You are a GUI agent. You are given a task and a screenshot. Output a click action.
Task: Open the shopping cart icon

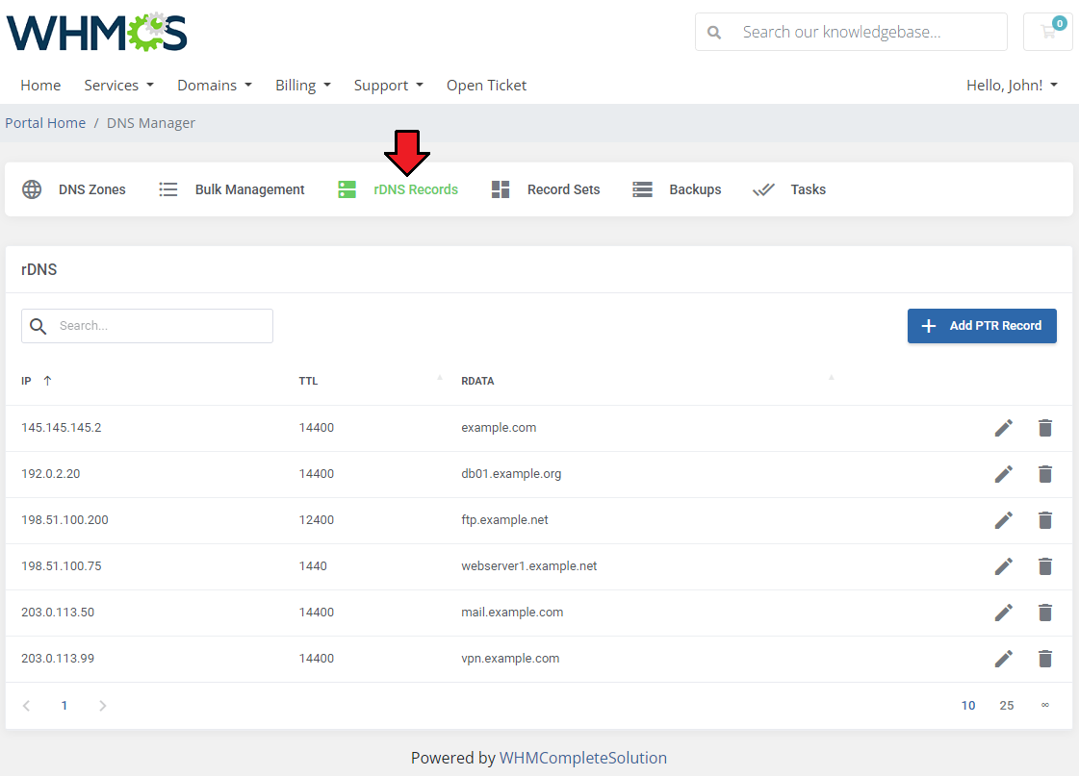[1048, 32]
